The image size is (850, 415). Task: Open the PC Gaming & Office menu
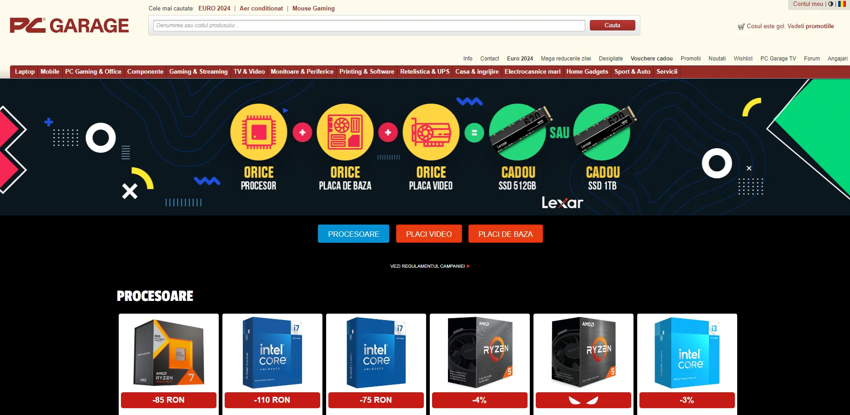click(93, 72)
